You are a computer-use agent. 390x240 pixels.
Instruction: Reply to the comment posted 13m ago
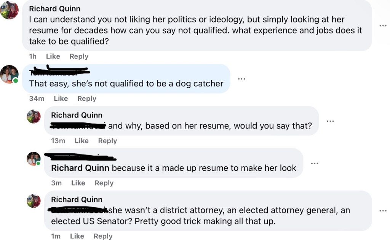107,141
